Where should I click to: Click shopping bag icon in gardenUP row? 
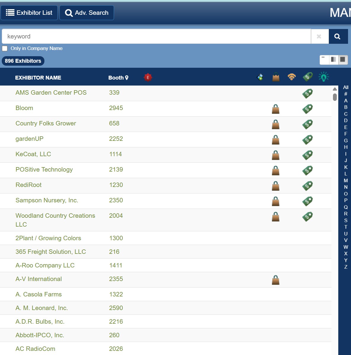click(x=276, y=140)
